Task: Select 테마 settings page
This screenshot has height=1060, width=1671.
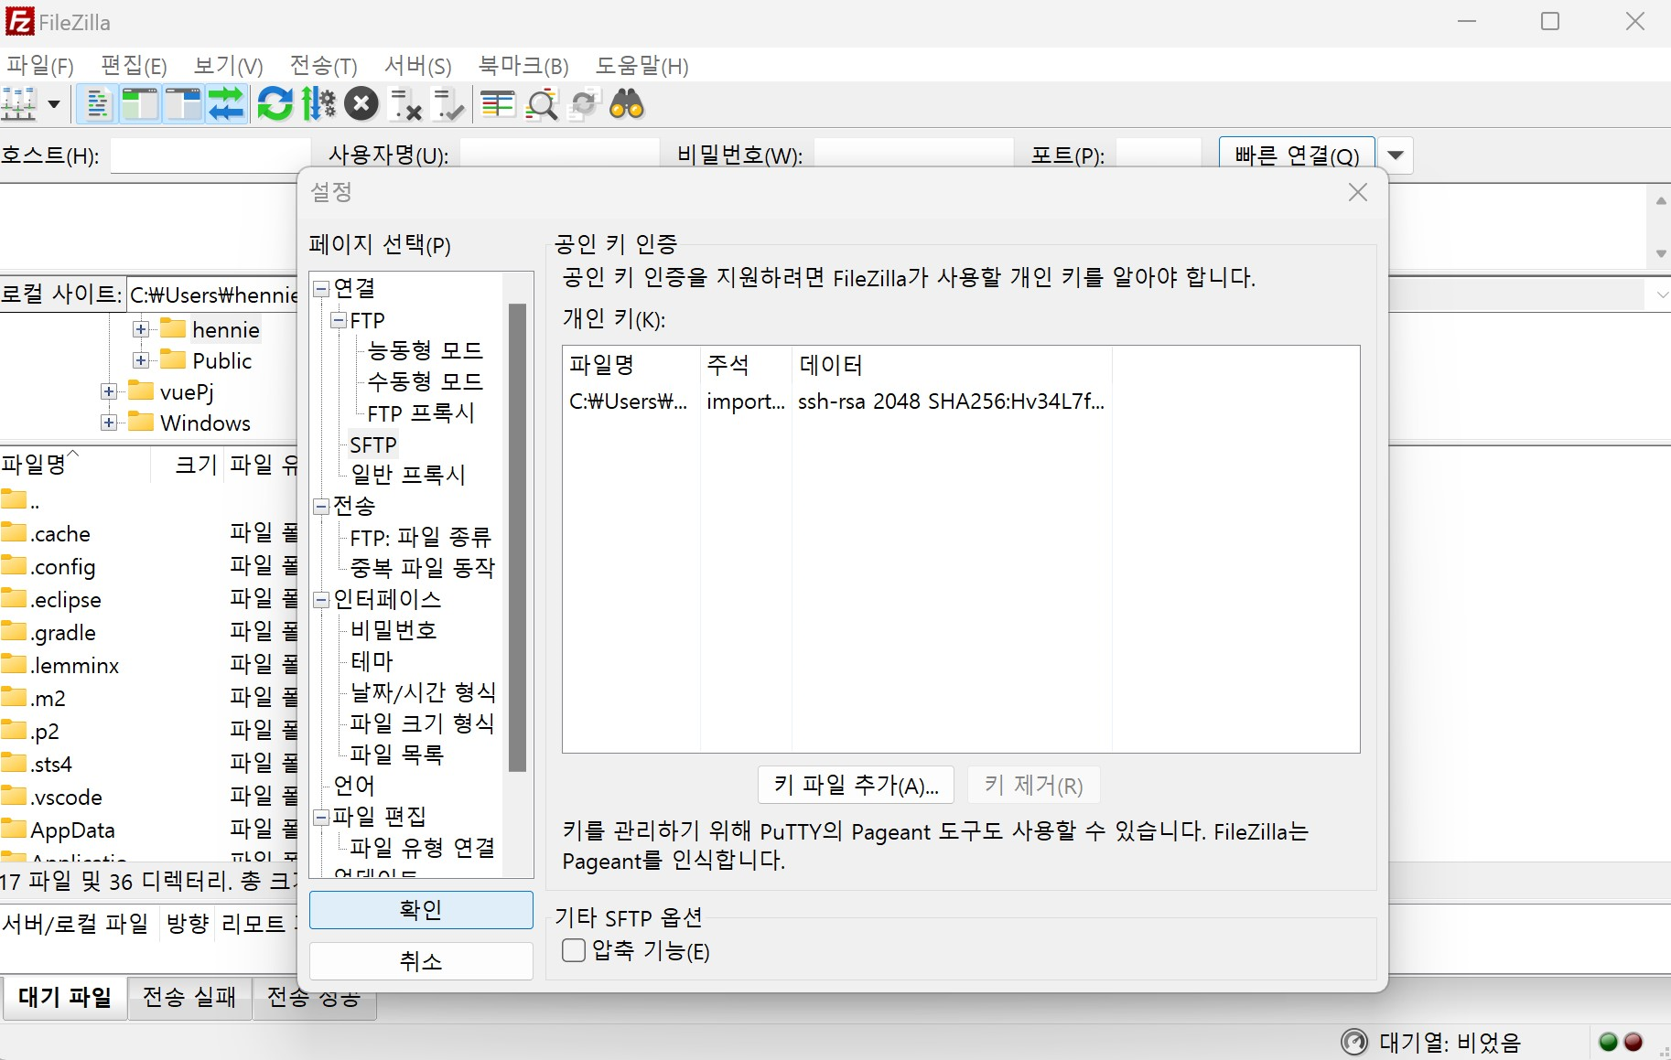Action: pyautogui.click(x=372, y=661)
